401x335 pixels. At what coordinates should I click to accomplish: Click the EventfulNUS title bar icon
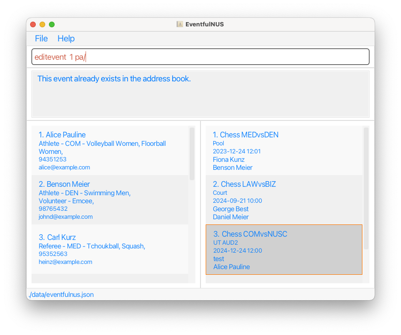[180, 24]
